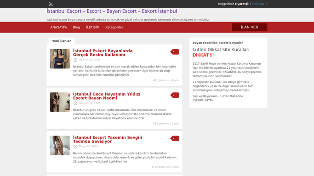Click the first listing's thumbnail image
314x176 pixels.
point(60,59)
